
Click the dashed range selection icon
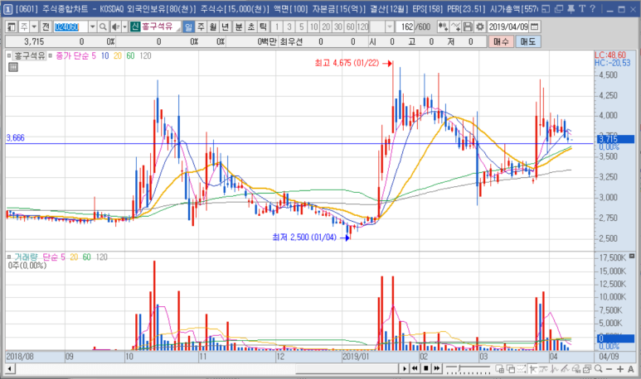click(x=522, y=369)
